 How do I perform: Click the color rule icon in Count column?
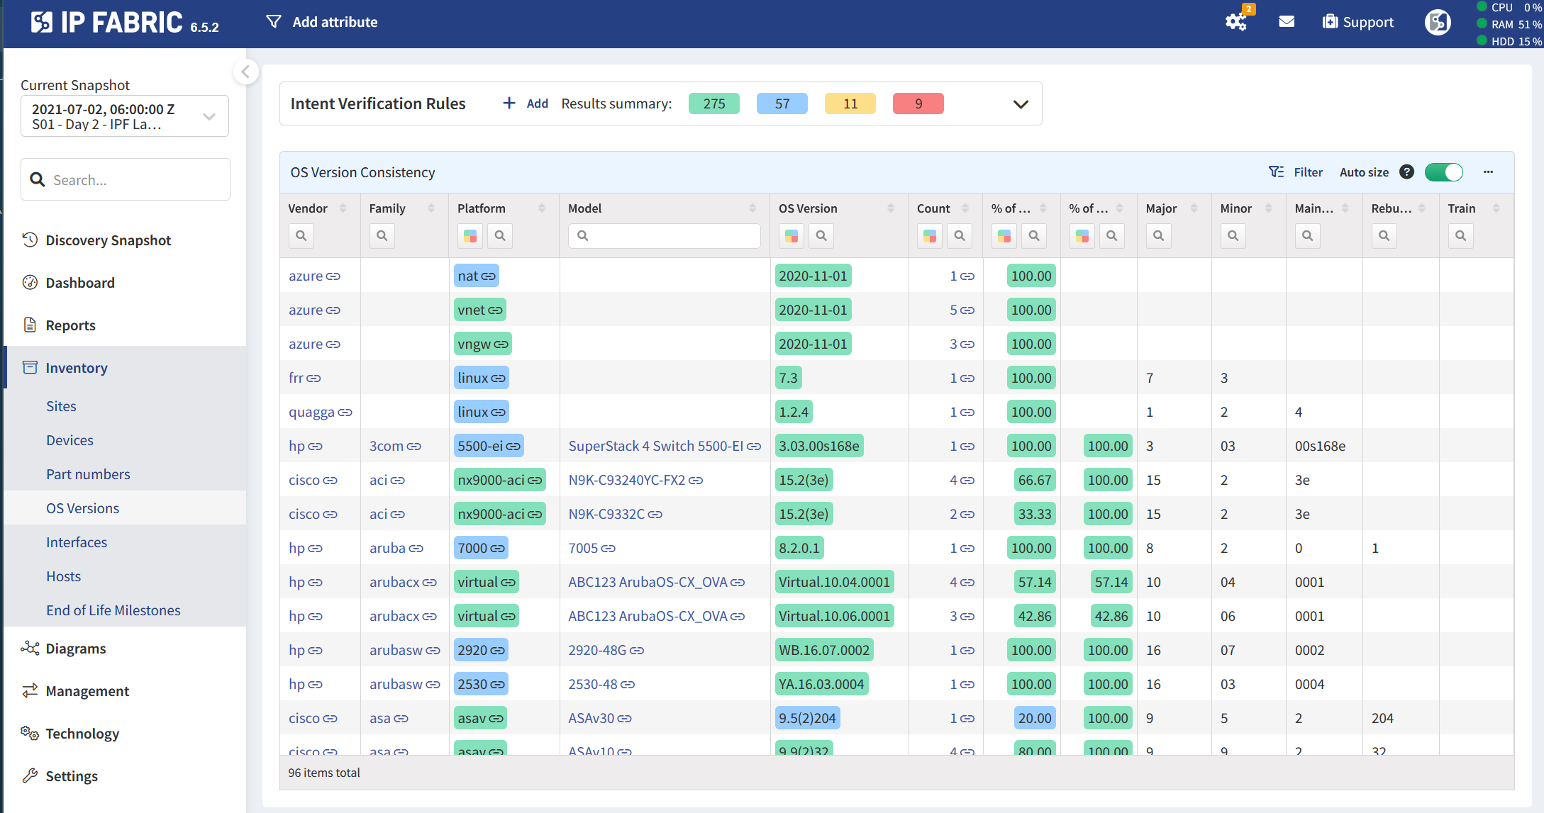click(x=929, y=236)
